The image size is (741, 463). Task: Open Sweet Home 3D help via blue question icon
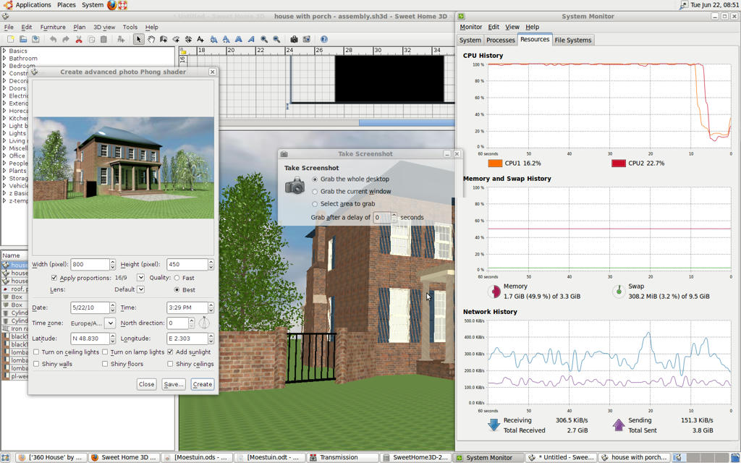click(x=323, y=39)
